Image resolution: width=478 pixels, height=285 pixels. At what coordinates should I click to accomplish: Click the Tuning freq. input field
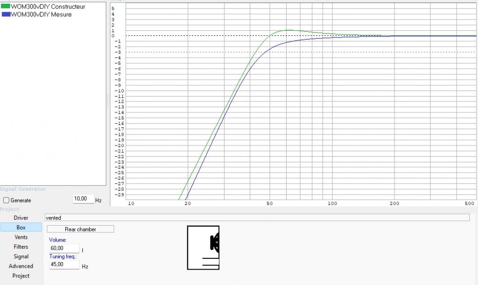tap(64, 265)
